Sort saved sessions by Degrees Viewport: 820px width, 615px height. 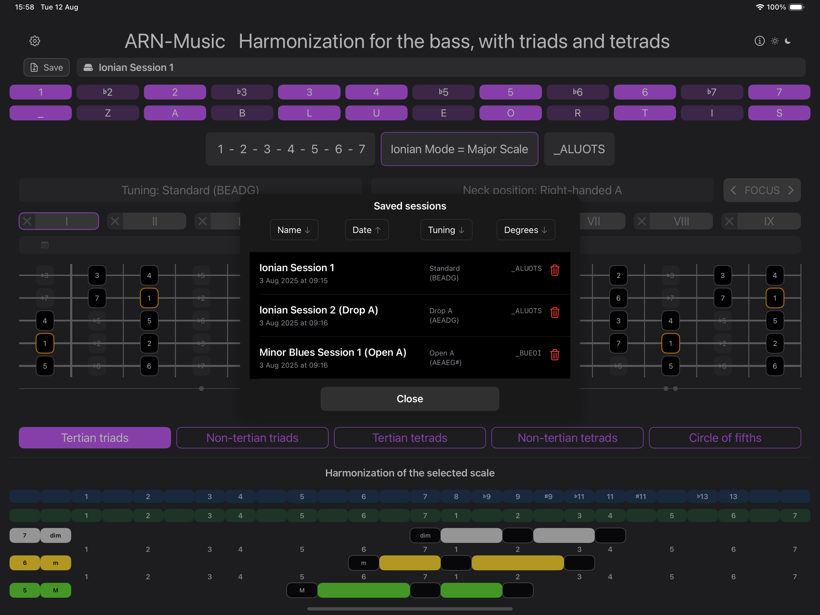pos(526,230)
